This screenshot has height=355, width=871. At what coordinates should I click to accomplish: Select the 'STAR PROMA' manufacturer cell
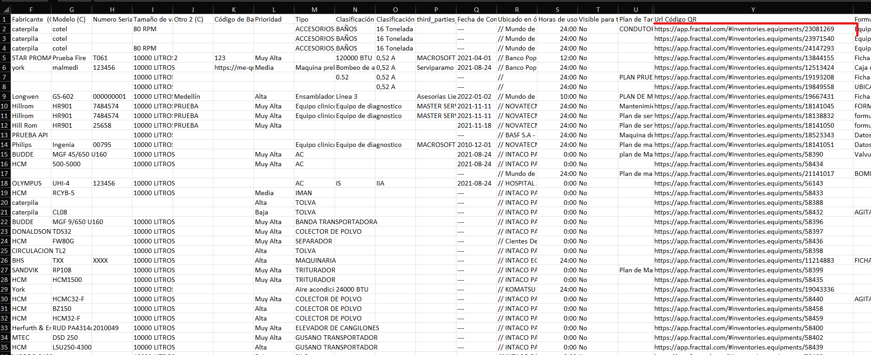point(31,58)
